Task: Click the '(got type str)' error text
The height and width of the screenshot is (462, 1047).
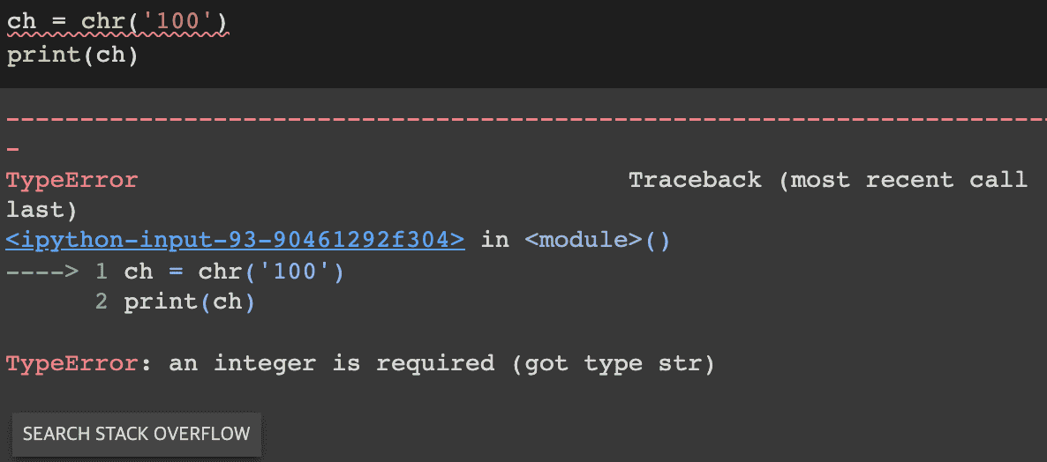Action: point(613,362)
